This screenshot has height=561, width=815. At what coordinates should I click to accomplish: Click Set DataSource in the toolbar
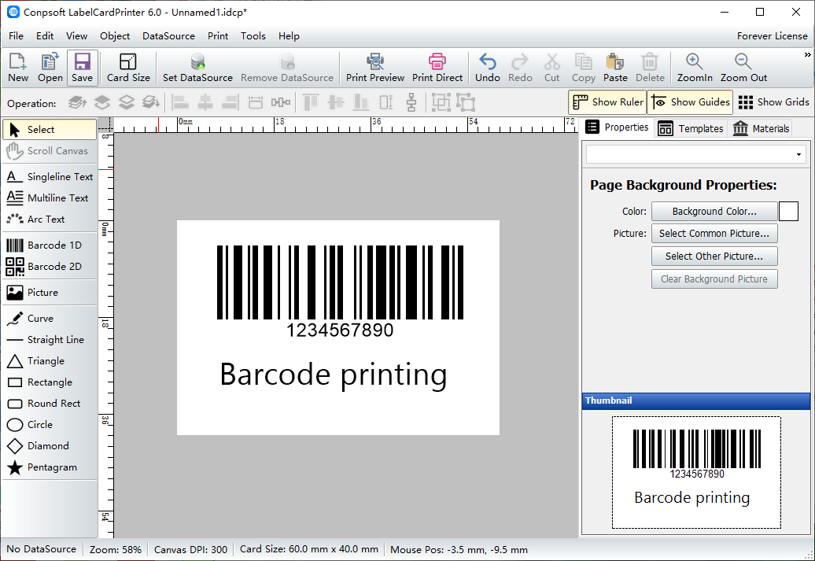tap(197, 68)
